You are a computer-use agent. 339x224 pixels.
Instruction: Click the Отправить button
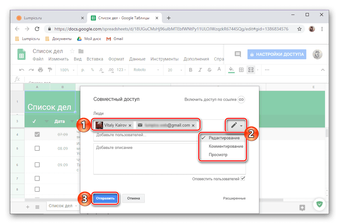point(105,198)
